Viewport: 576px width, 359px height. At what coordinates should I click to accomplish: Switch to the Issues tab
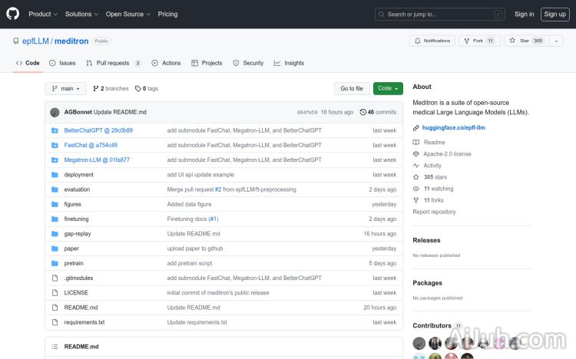62,63
